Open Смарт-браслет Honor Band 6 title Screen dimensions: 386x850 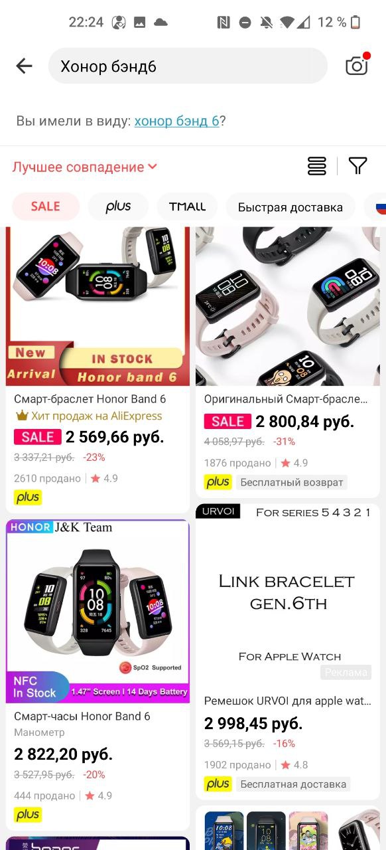(90, 399)
